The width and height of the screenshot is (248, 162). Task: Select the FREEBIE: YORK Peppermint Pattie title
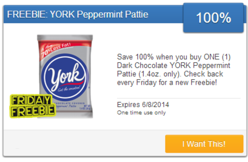pos(78,14)
